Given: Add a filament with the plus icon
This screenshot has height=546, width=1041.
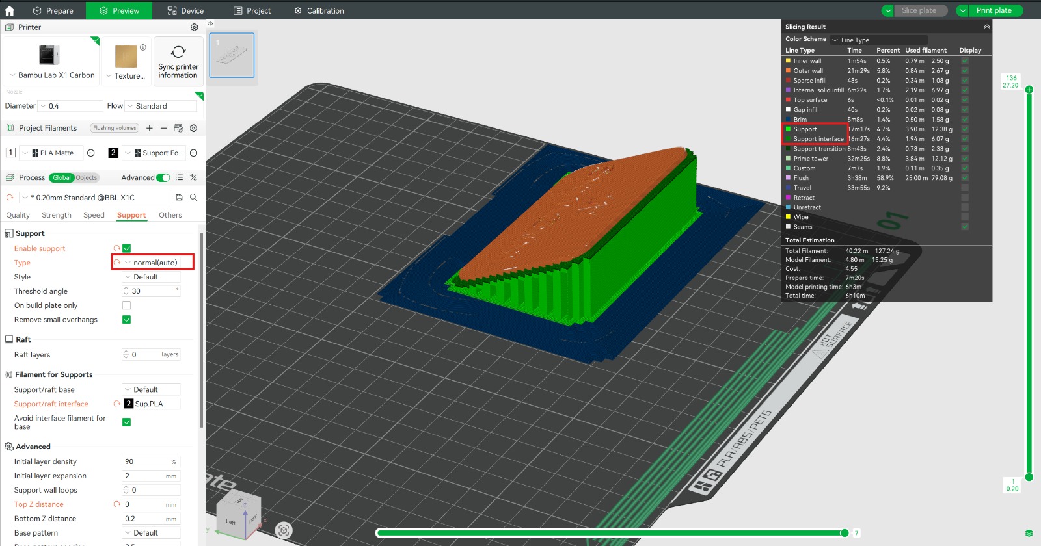Looking at the screenshot, I should [x=150, y=128].
